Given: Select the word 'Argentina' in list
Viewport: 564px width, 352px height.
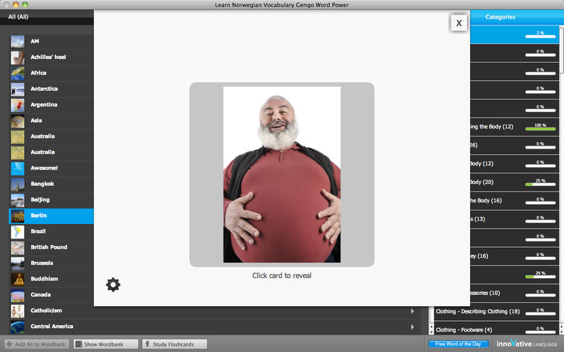Looking at the screenshot, I should [x=44, y=105].
